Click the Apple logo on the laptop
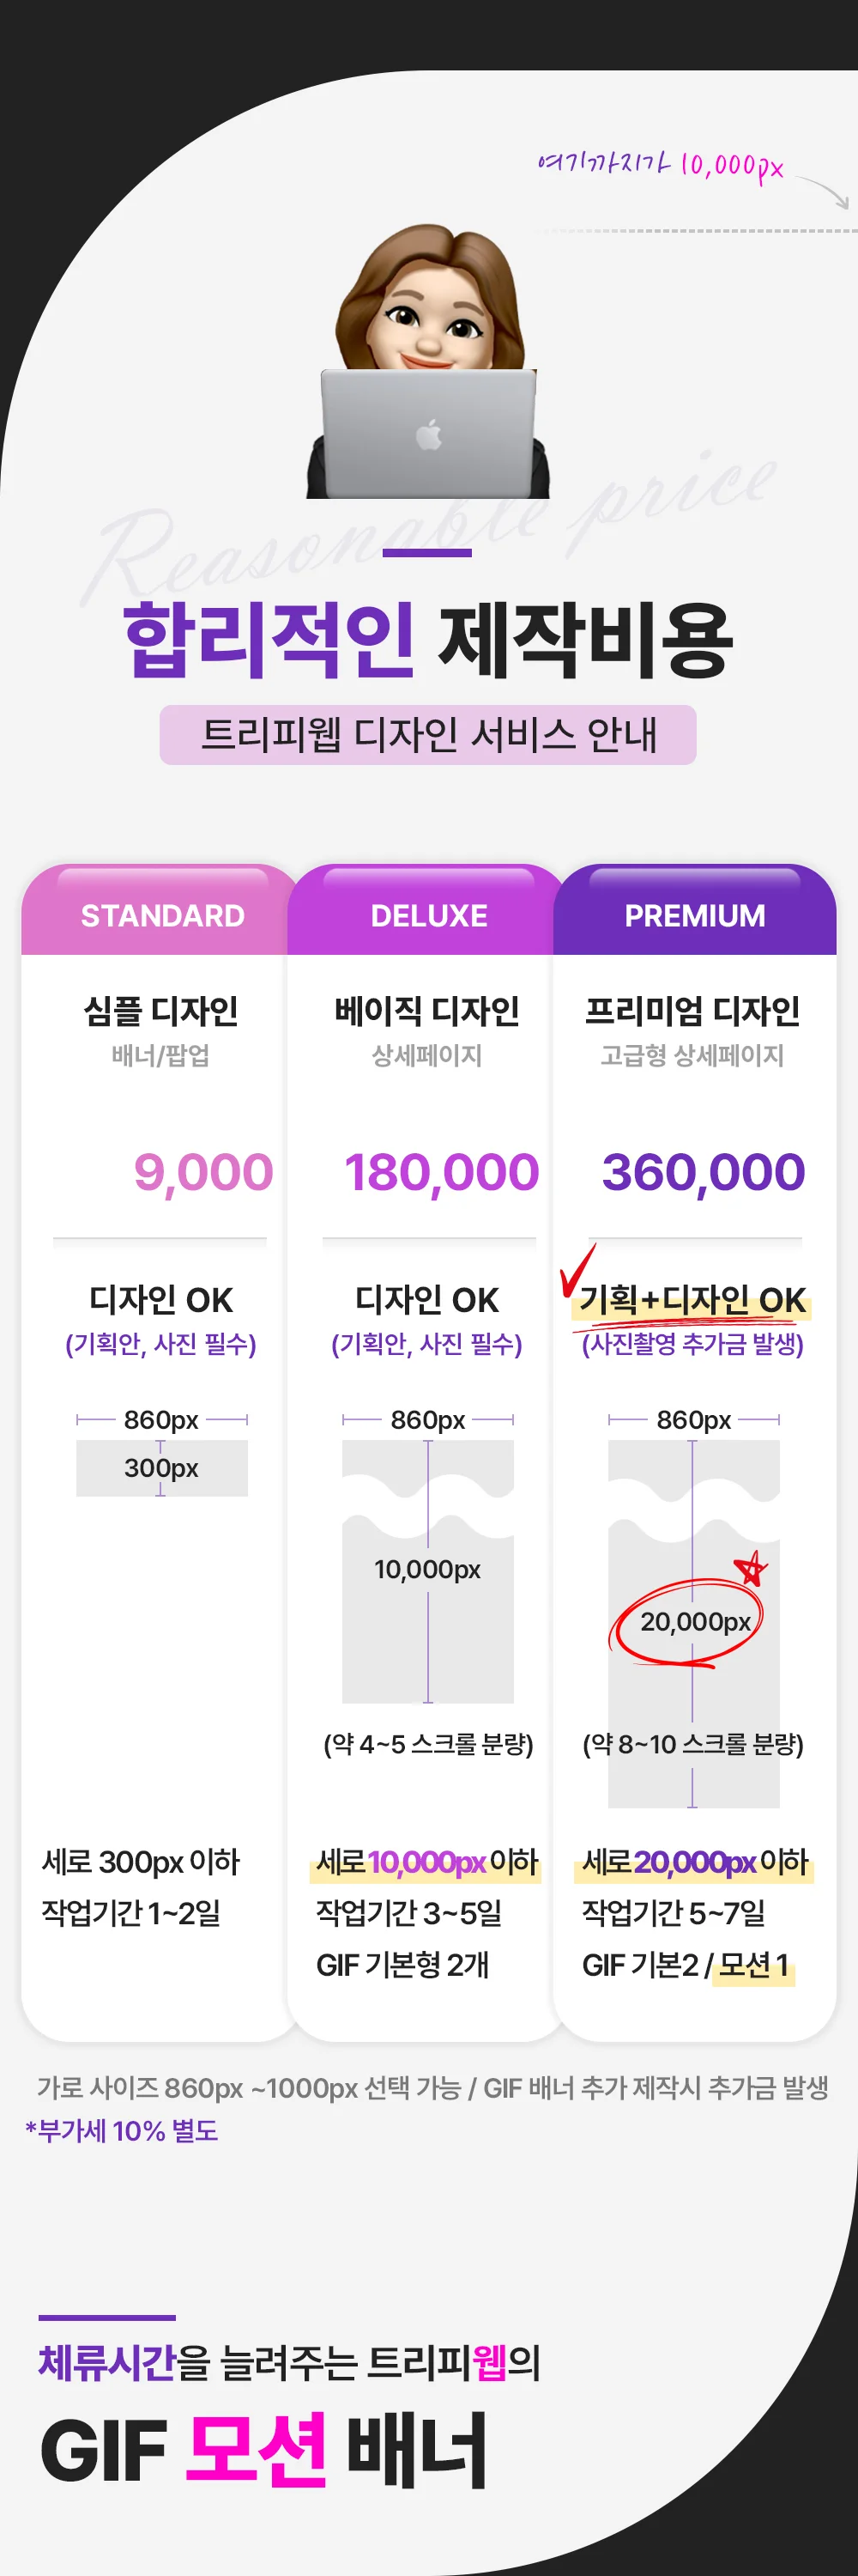 point(428,435)
